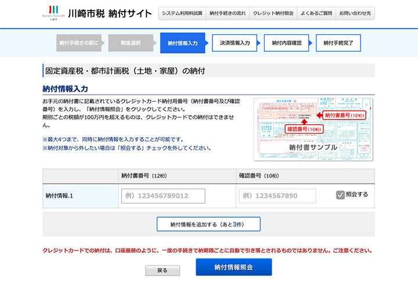
Task: Click the 川崎市税 納付サイト site title
Action: coord(109,13)
